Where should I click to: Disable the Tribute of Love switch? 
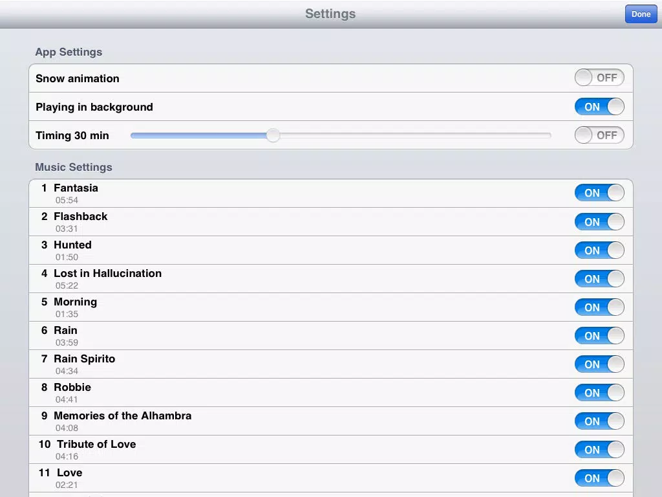pyautogui.click(x=599, y=450)
